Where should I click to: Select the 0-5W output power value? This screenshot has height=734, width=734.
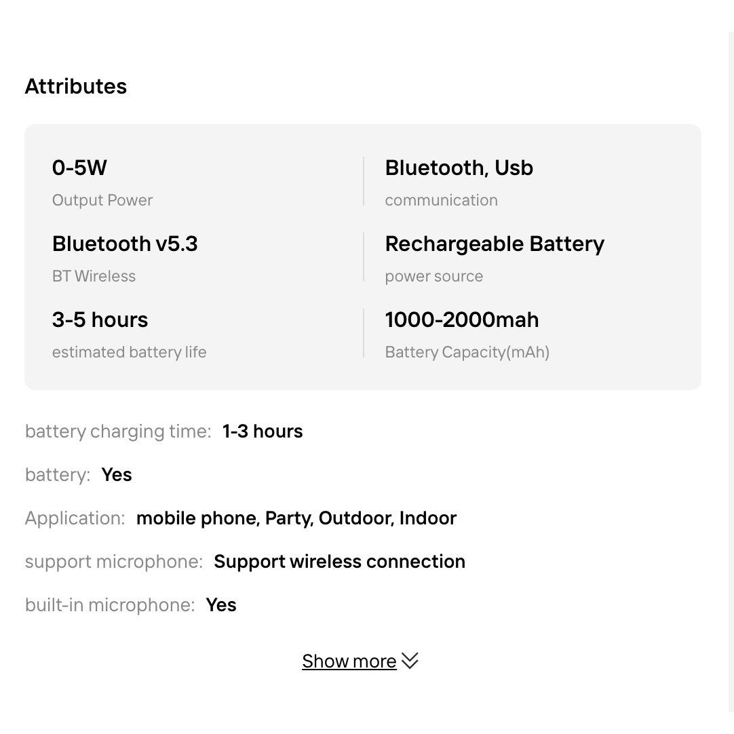point(79,168)
